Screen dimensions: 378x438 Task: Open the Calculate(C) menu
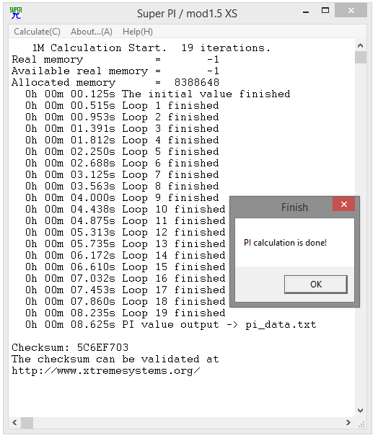(37, 32)
